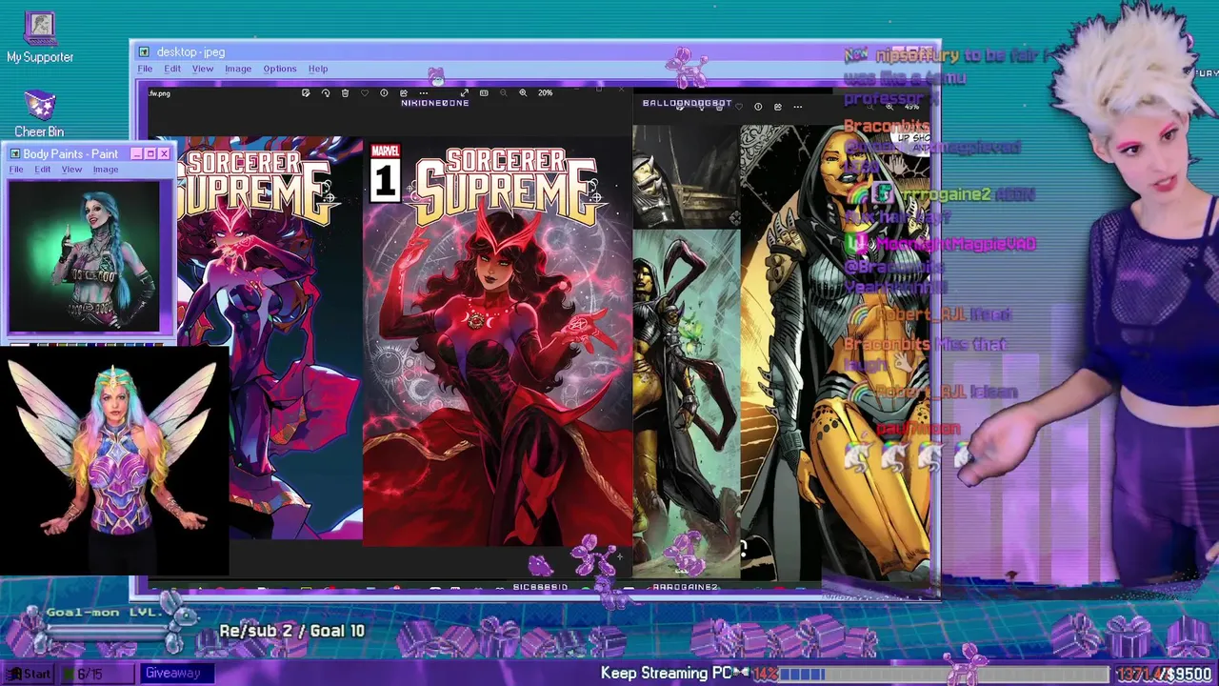This screenshot has height=686, width=1219.
Task: Open the My Supporter desktop icon
Action: coord(40,38)
